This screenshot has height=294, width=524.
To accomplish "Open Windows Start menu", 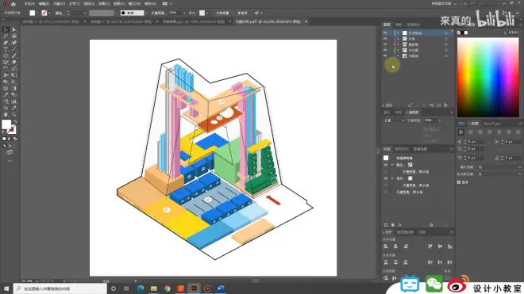I will (6, 288).
